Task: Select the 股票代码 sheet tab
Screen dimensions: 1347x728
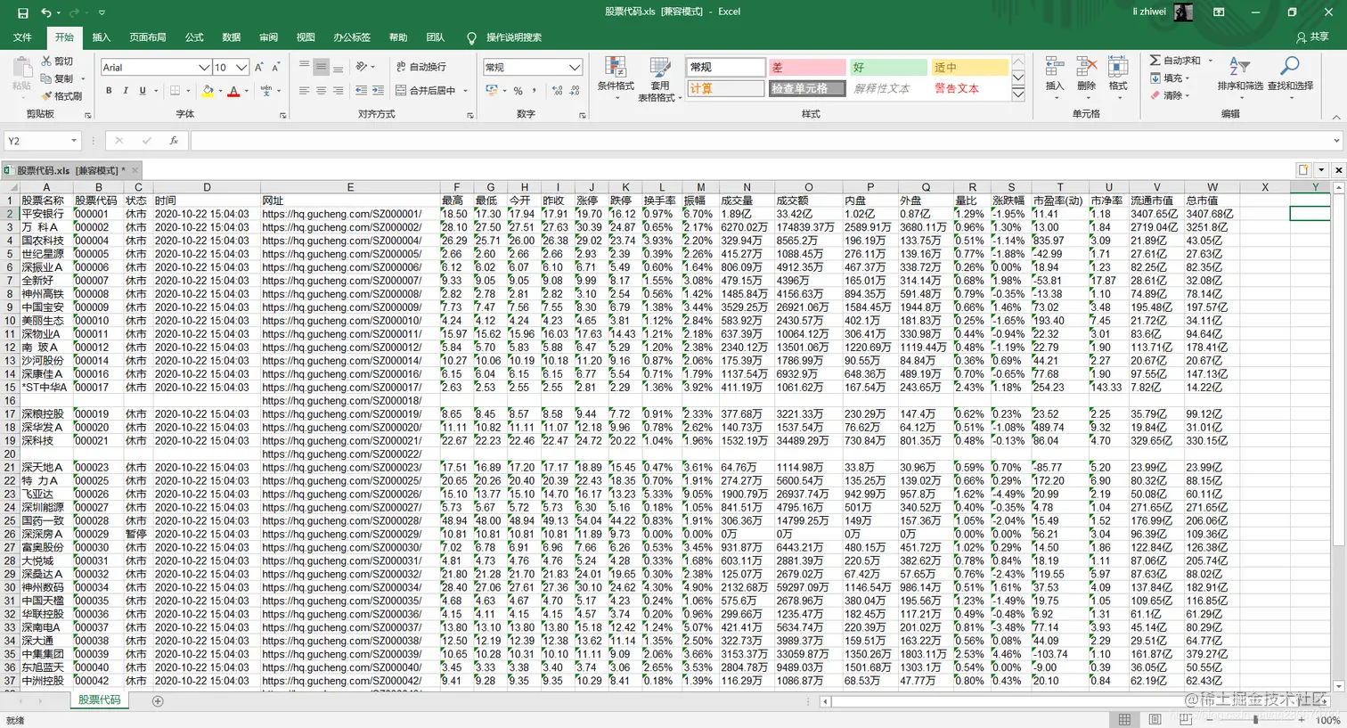Action: point(99,700)
